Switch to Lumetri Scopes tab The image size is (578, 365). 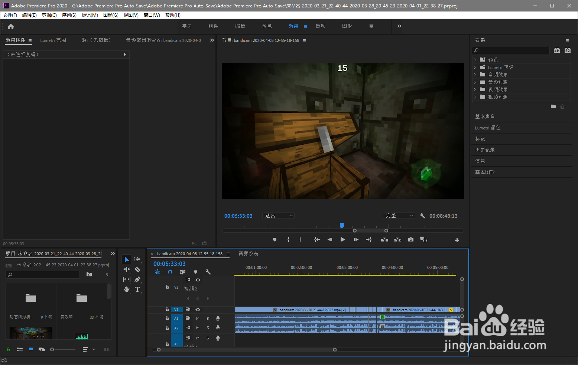click(53, 40)
